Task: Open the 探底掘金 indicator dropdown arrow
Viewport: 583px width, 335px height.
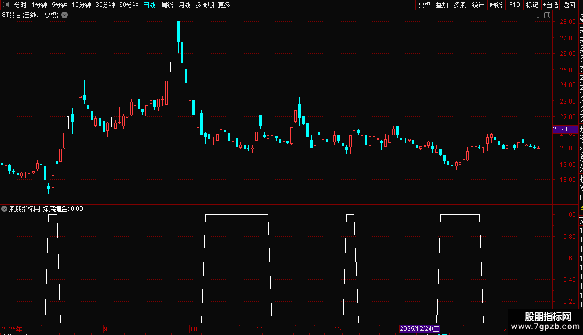Action: tap(4, 209)
